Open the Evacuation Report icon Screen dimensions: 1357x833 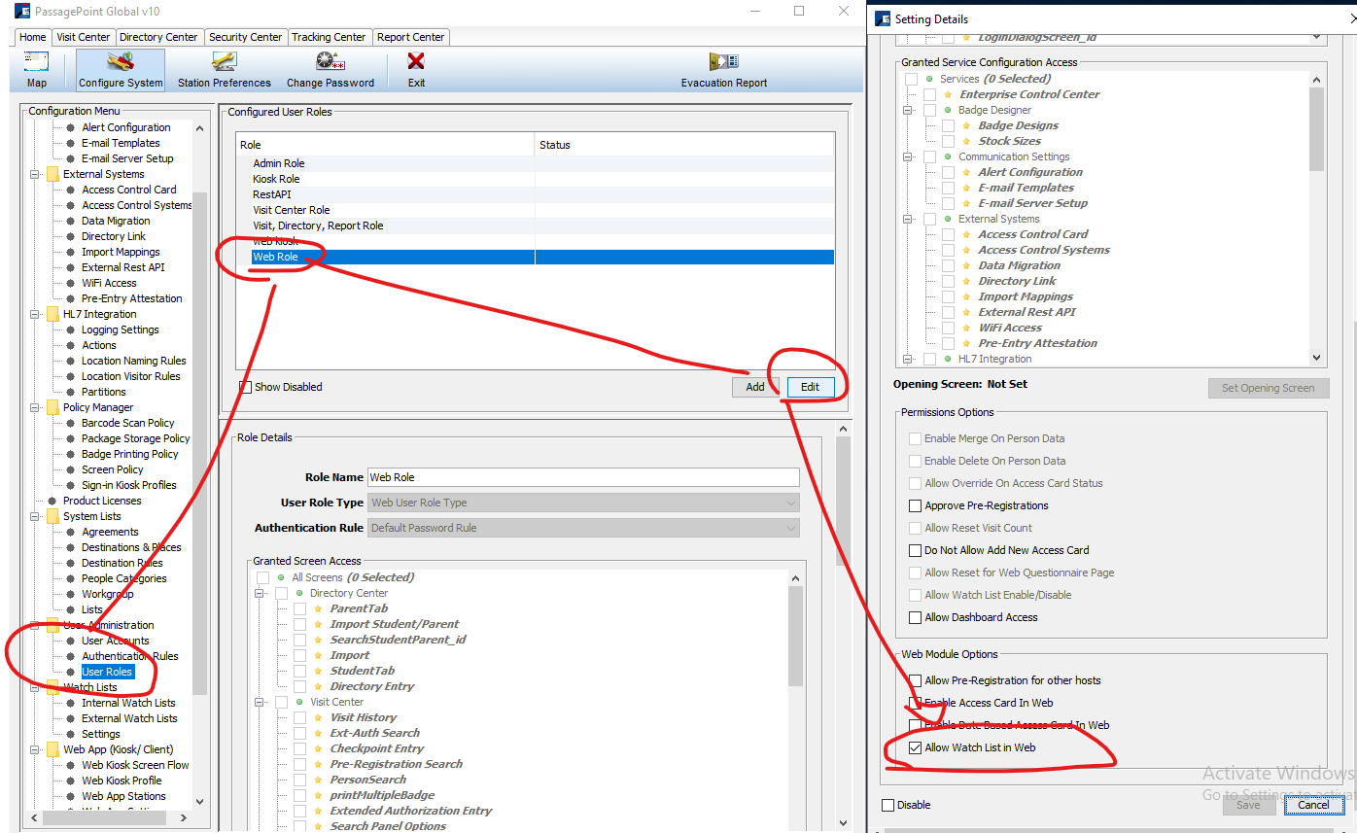pyautogui.click(x=724, y=62)
